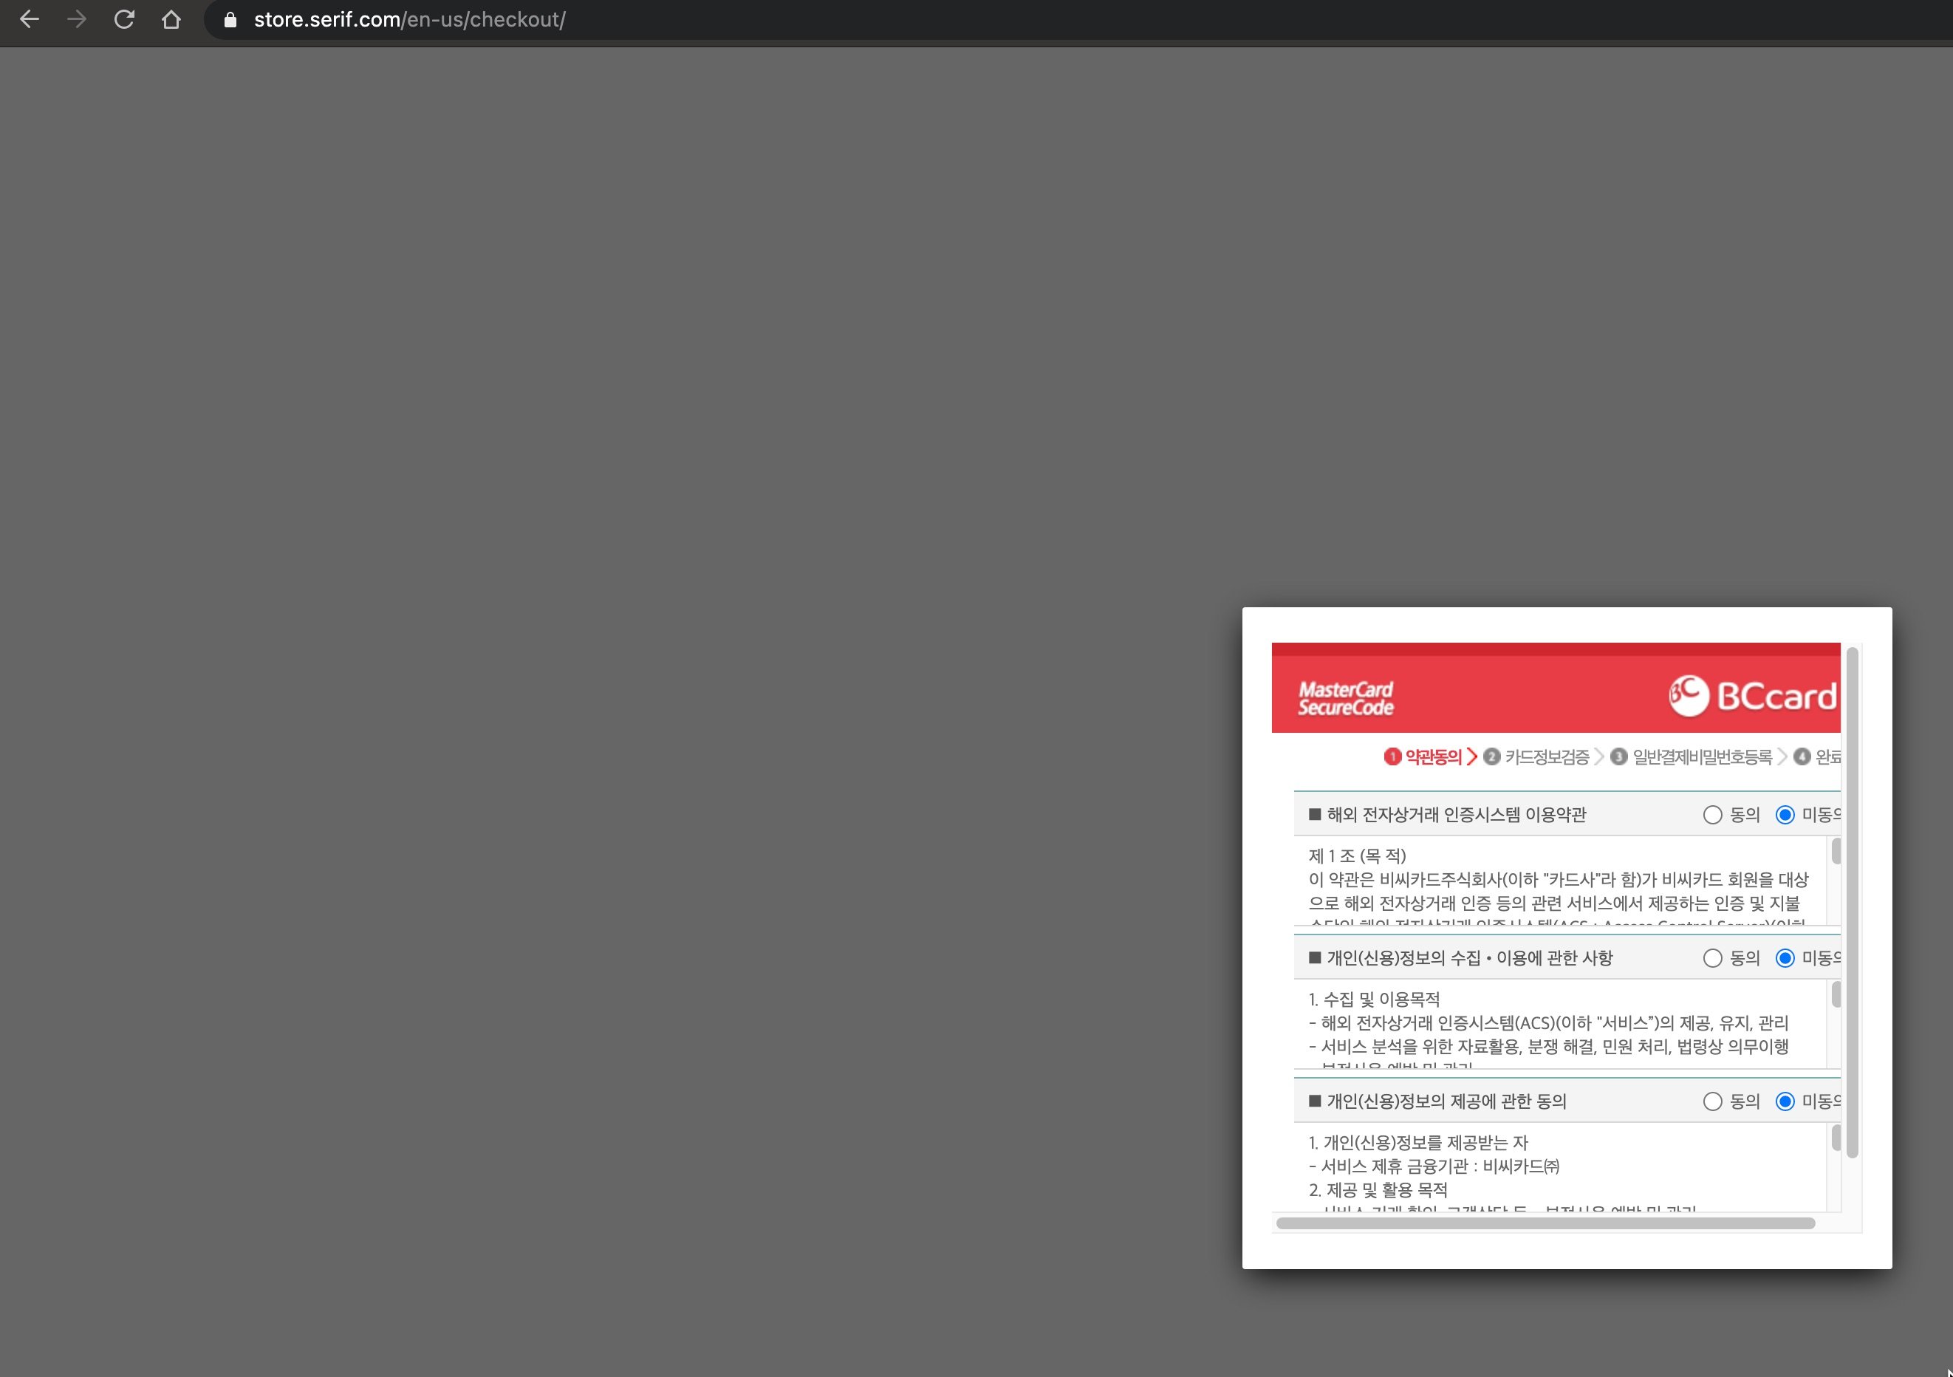Screen dimensions: 1953x1377
Task: Click the line 서비스 제휴 금융기관 : 비씨카드㈜
Action: pyautogui.click(x=1434, y=1166)
